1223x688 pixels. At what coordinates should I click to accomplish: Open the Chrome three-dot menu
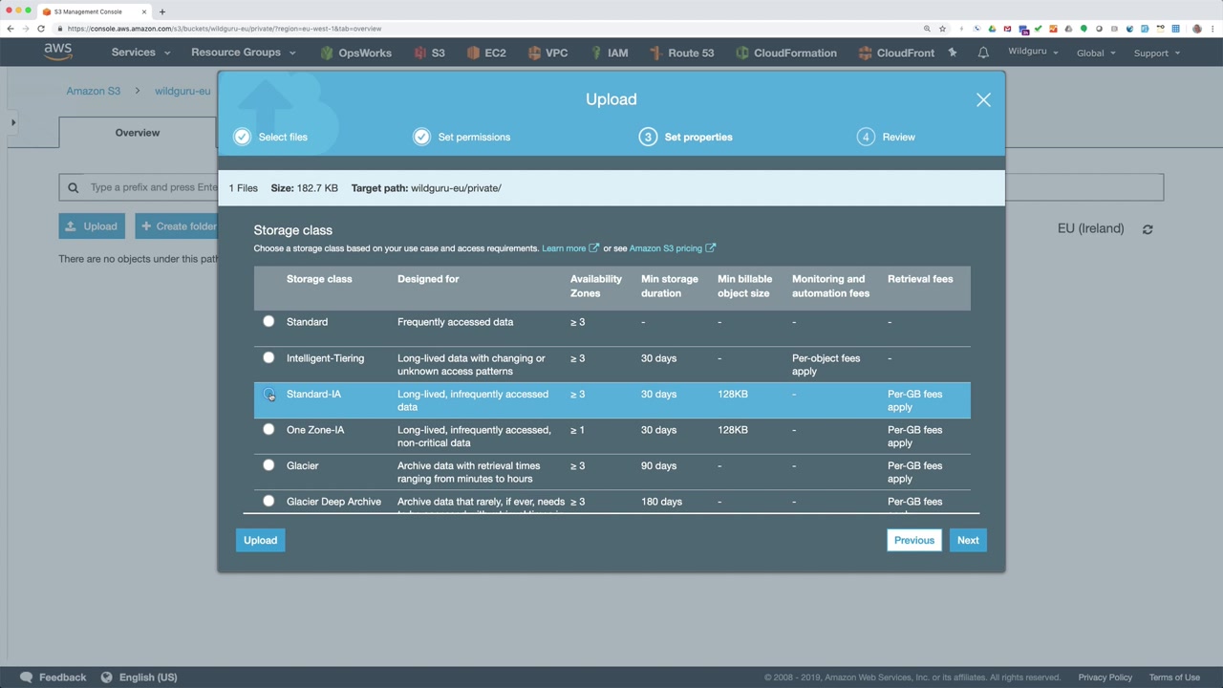pos(1212,29)
